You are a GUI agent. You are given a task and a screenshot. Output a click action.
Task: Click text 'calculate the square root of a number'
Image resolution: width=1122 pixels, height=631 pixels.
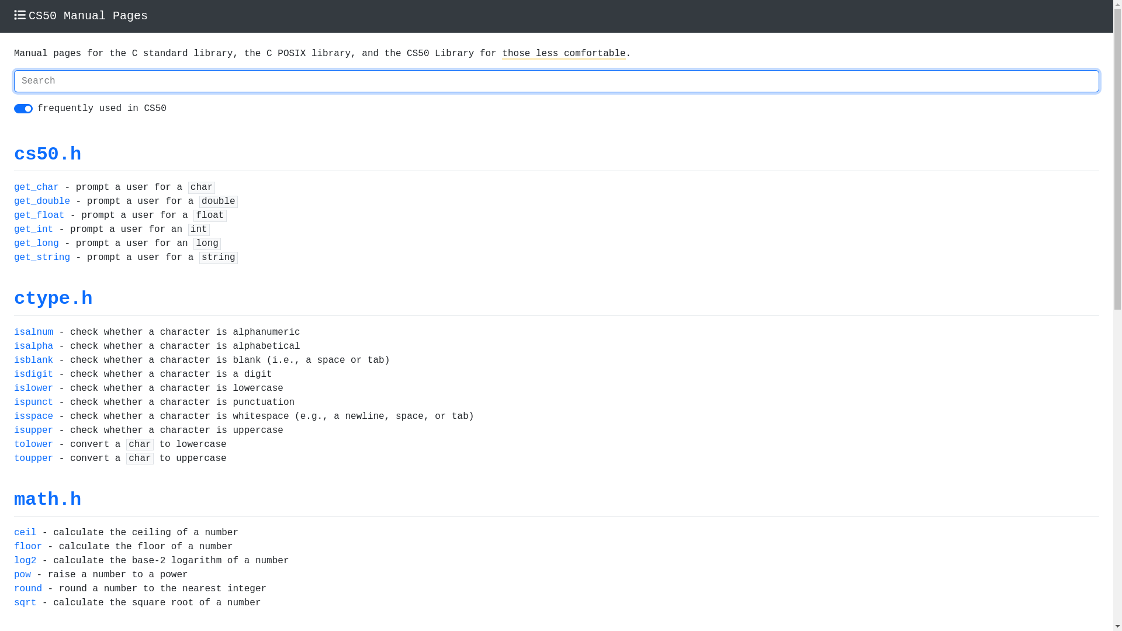coord(157,603)
